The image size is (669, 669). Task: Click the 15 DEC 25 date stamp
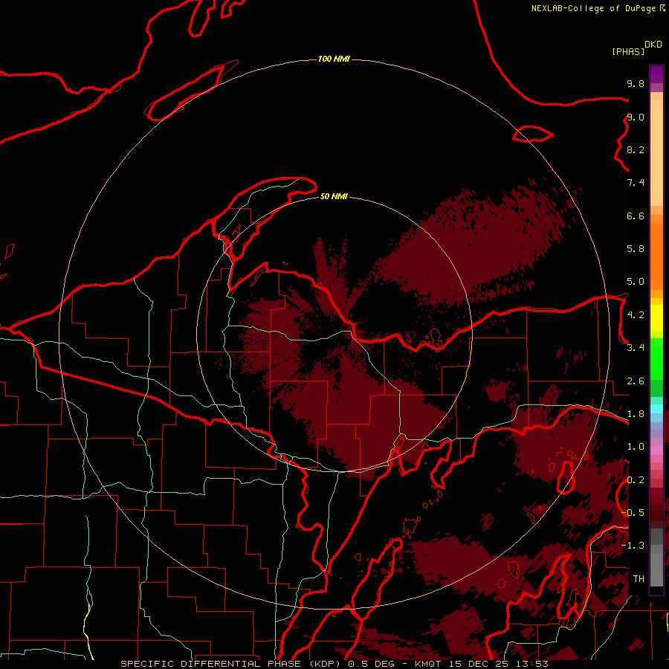tap(479, 664)
